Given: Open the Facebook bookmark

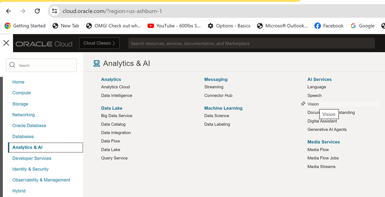Looking at the screenshot, I should pos(329,26).
